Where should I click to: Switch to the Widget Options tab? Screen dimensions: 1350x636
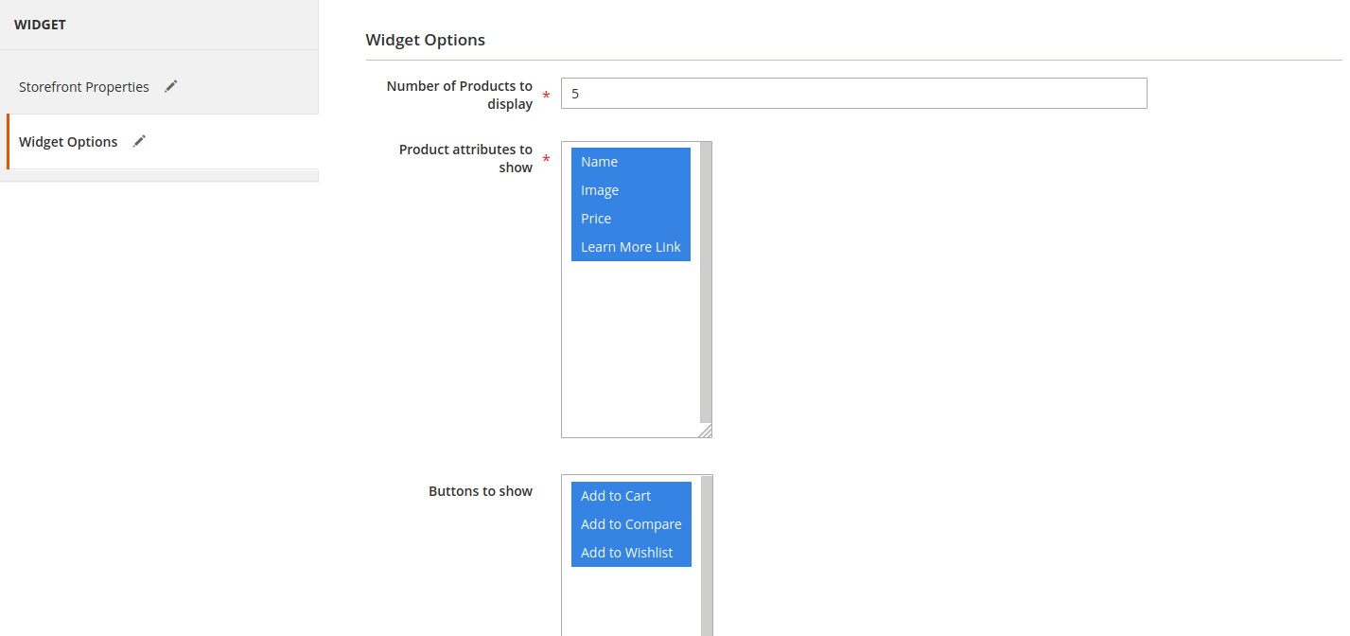[69, 142]
